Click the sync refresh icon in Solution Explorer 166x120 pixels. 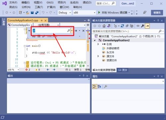122,26
